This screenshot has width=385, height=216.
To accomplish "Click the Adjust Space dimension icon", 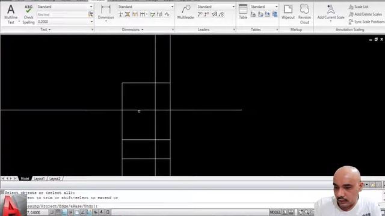I will click(128, 14).
